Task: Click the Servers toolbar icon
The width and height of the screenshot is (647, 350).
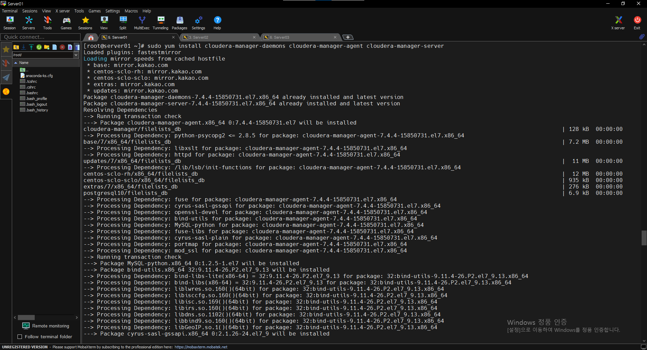Action: point(29,23)
